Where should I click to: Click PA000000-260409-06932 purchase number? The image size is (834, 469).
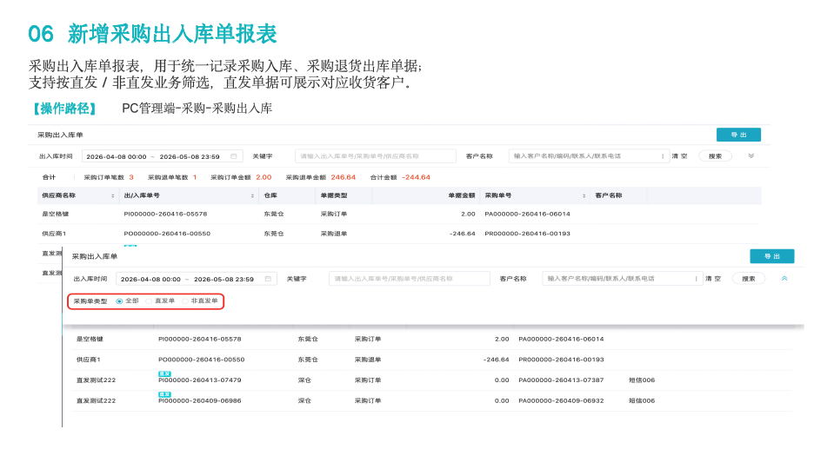click(561, 401)
